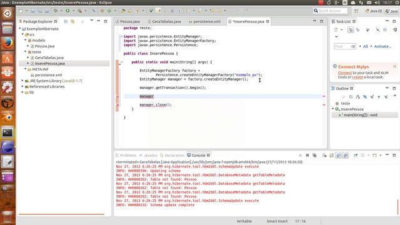Click the Quick Access search field

pyautogui.click(x=330, y=11)
